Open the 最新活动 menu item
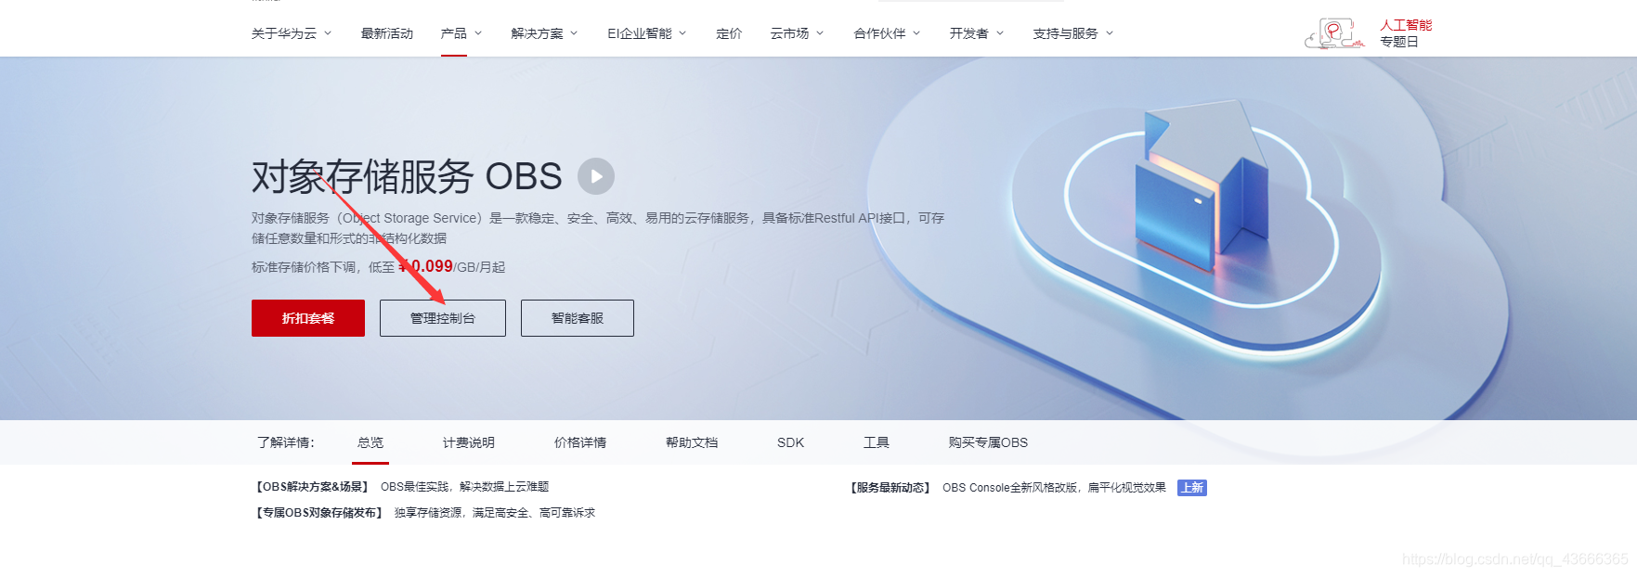The height and width of the screenshot is (576, 1637). coord(387,33)
